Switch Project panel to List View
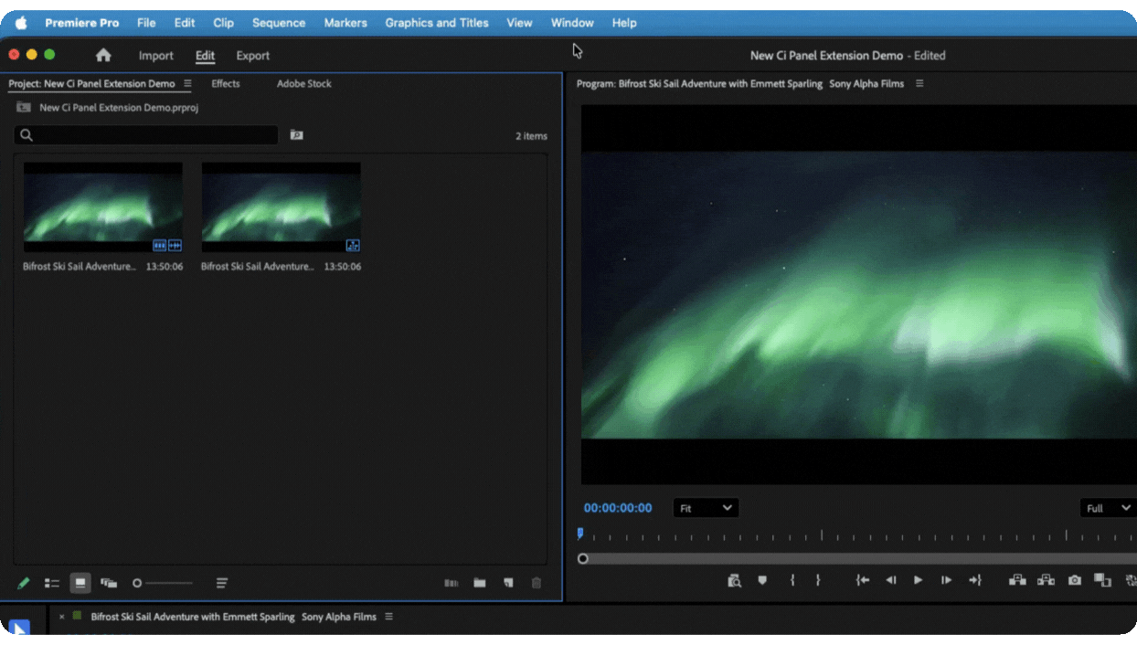This screenshot has width=1137, height=645. pos(52,583)
